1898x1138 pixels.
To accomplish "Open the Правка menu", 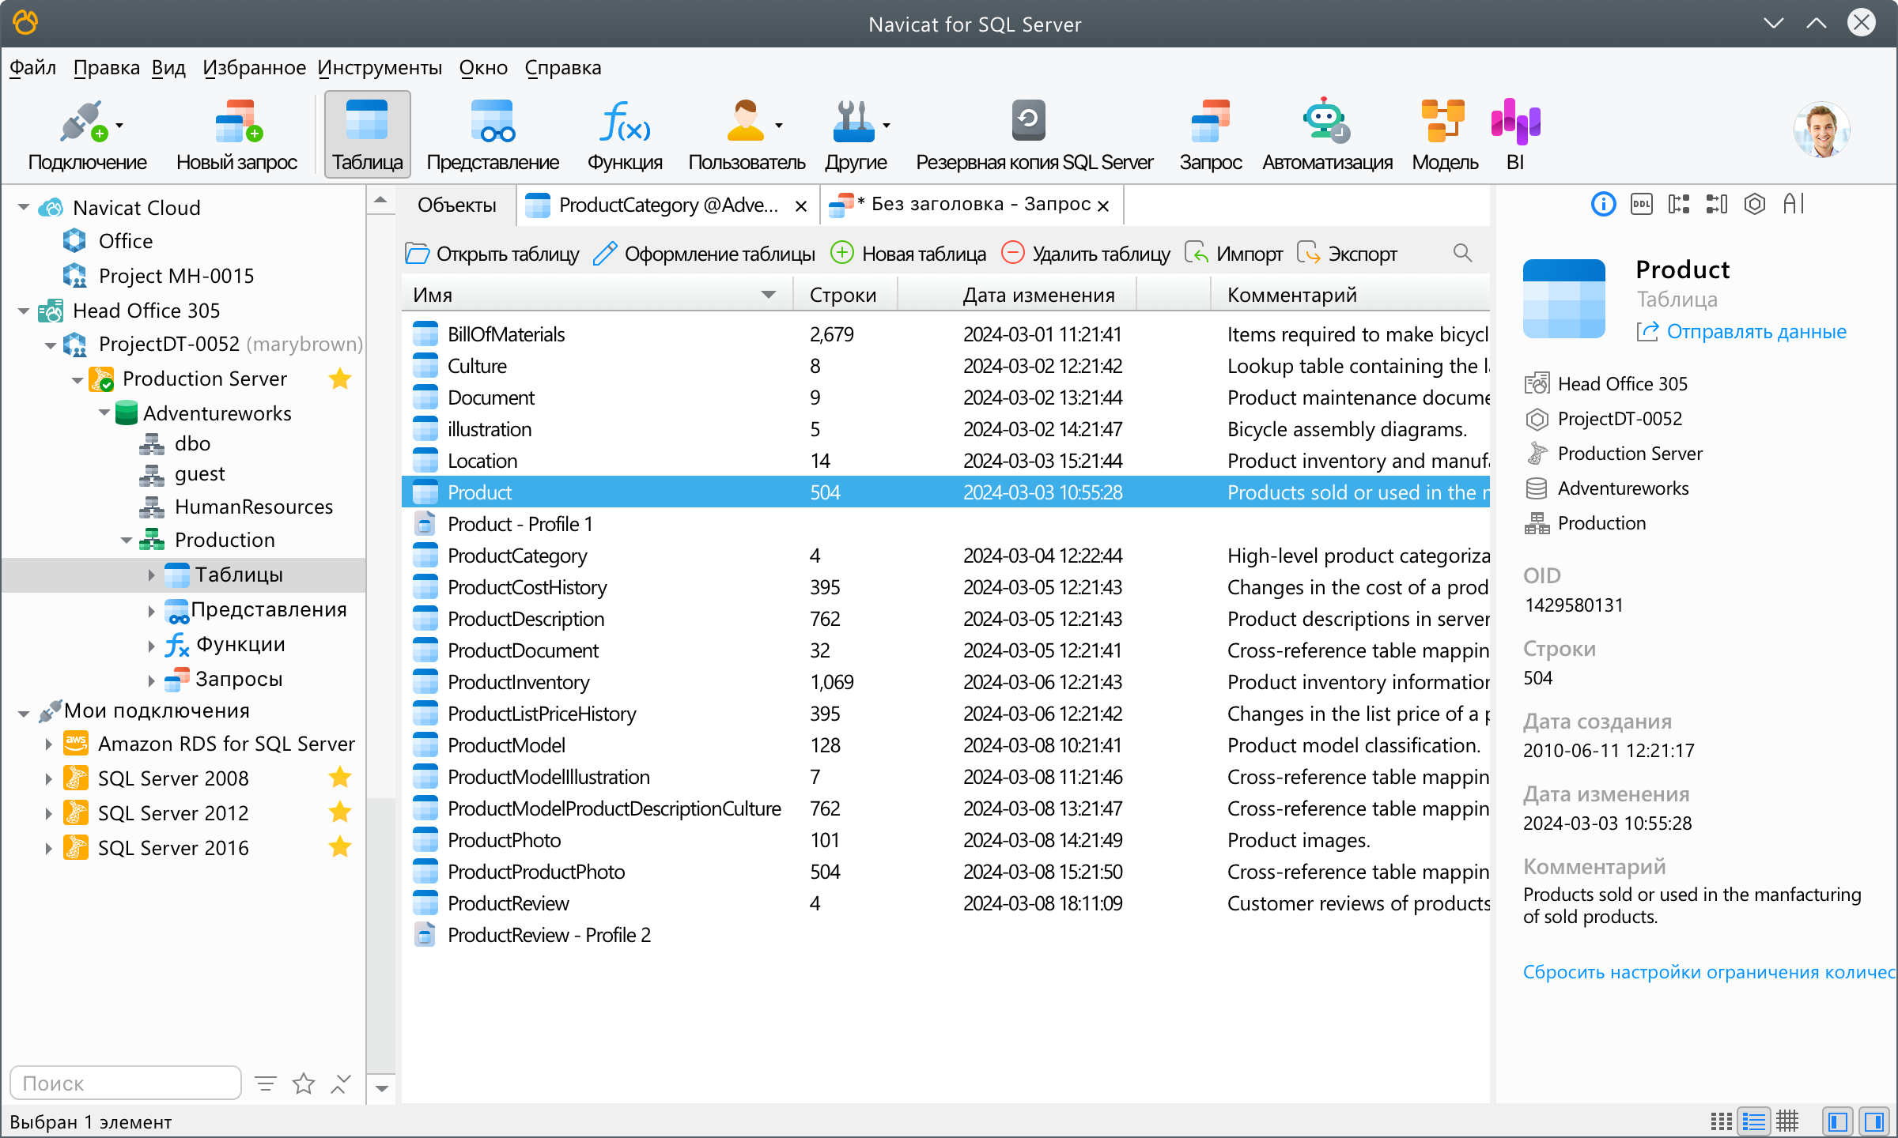I will point(106,67).
